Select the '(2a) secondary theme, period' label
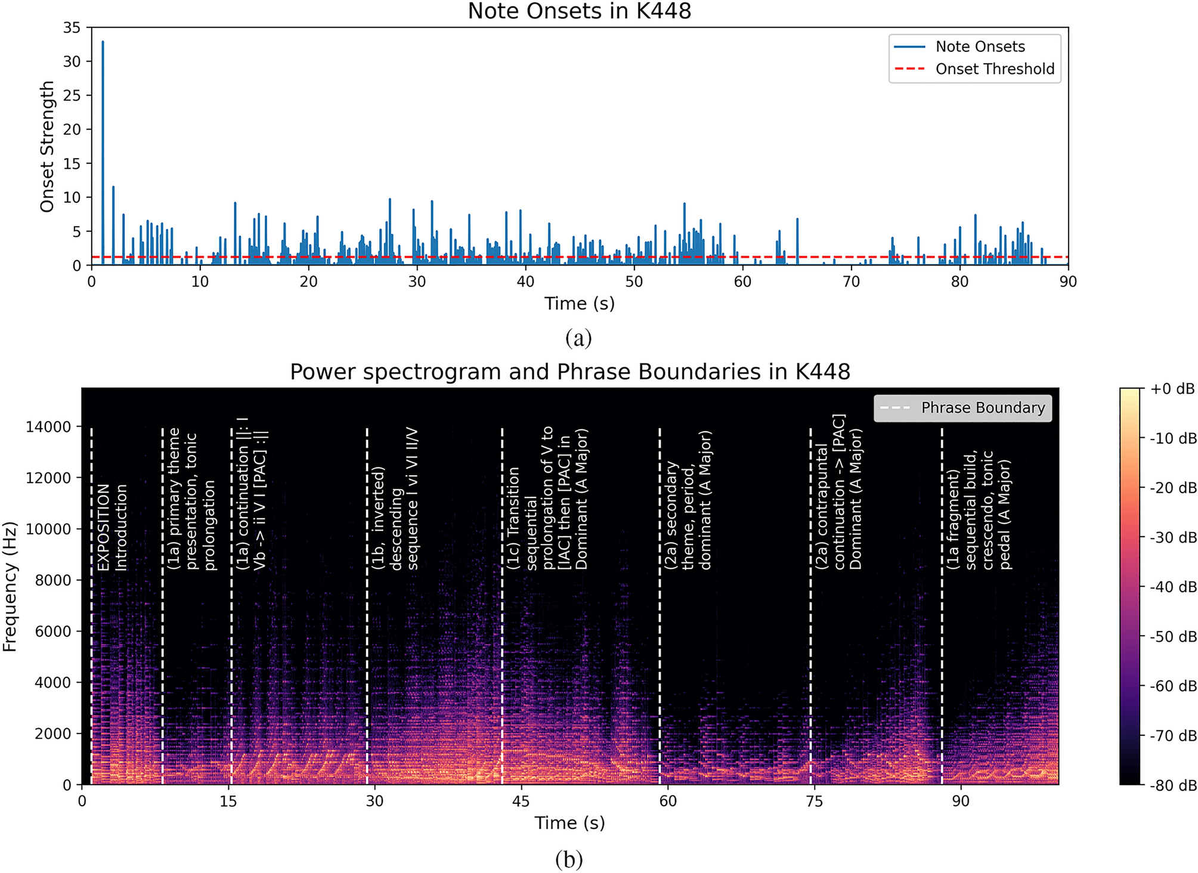Viewport: 1198px width, 873px height. (x=688, y=501)
